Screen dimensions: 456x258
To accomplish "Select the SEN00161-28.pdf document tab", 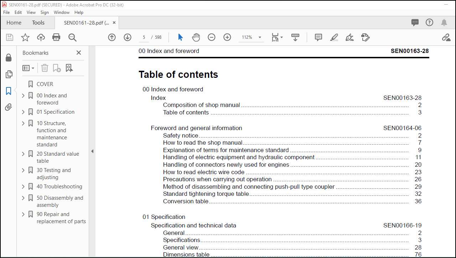I will (x=87, y=22).
